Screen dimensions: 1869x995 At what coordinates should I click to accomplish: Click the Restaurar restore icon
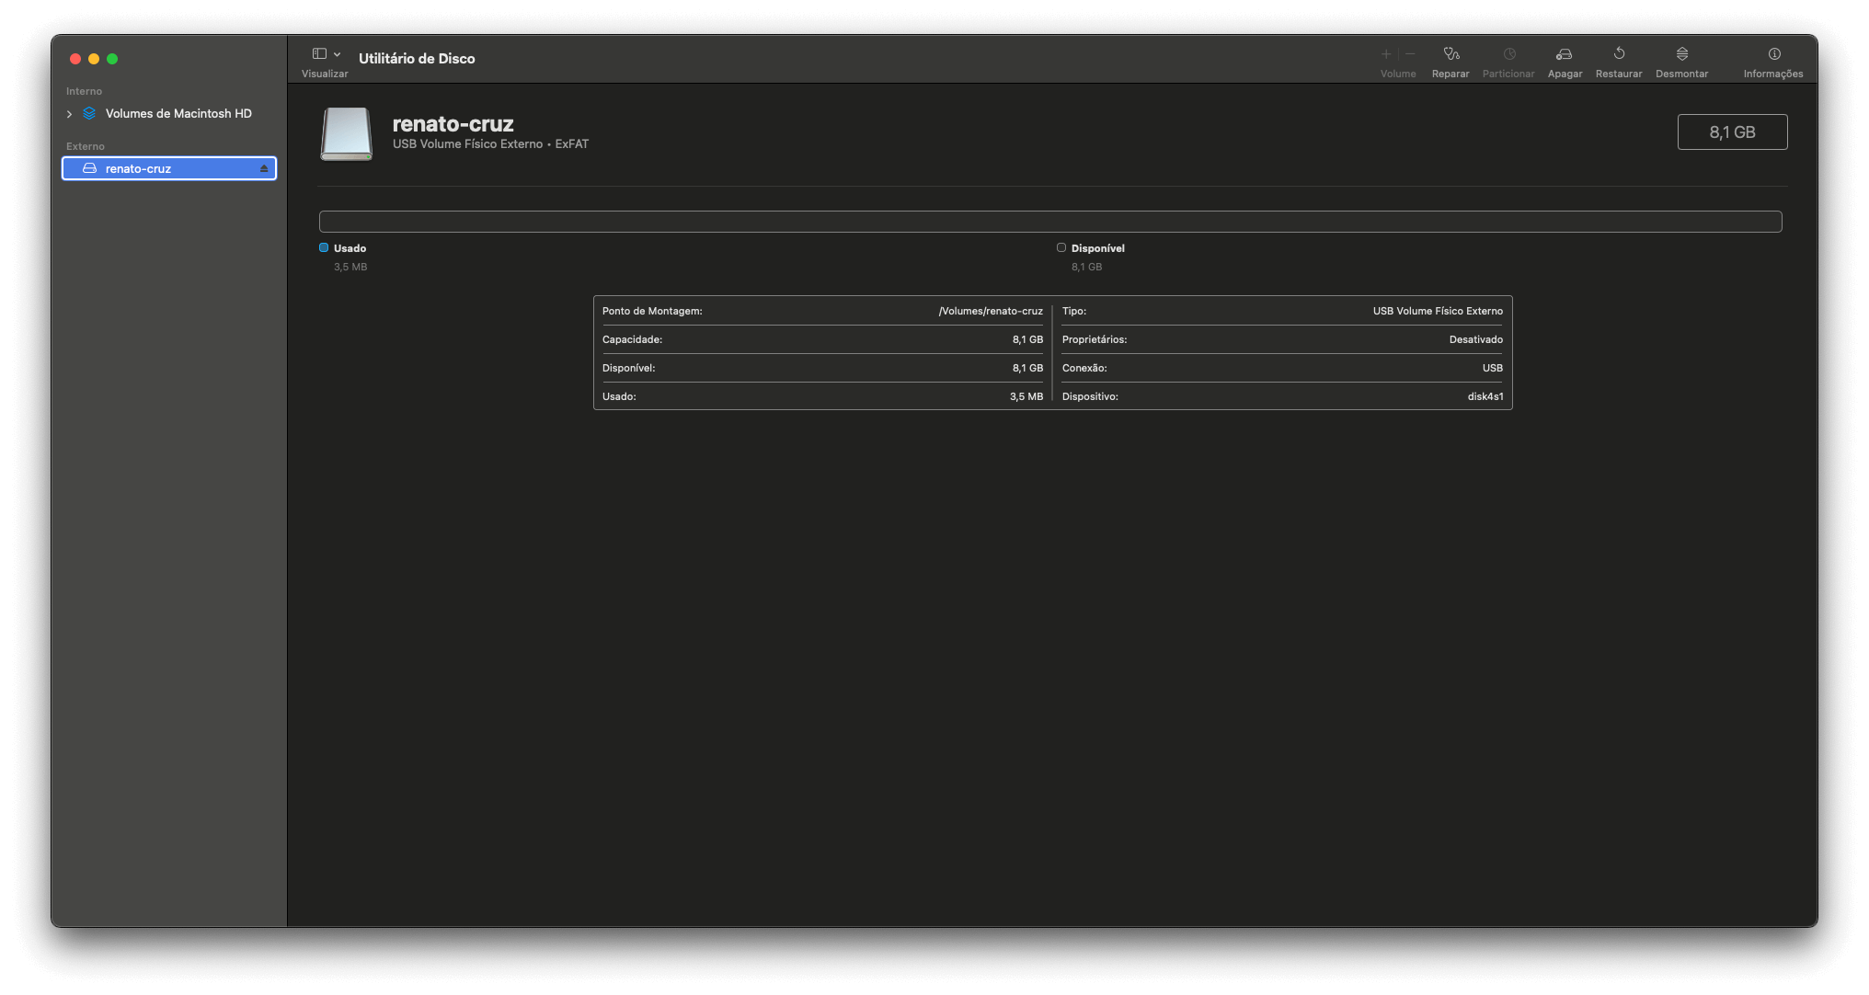pyautogui.click(x=1619, y=54)
